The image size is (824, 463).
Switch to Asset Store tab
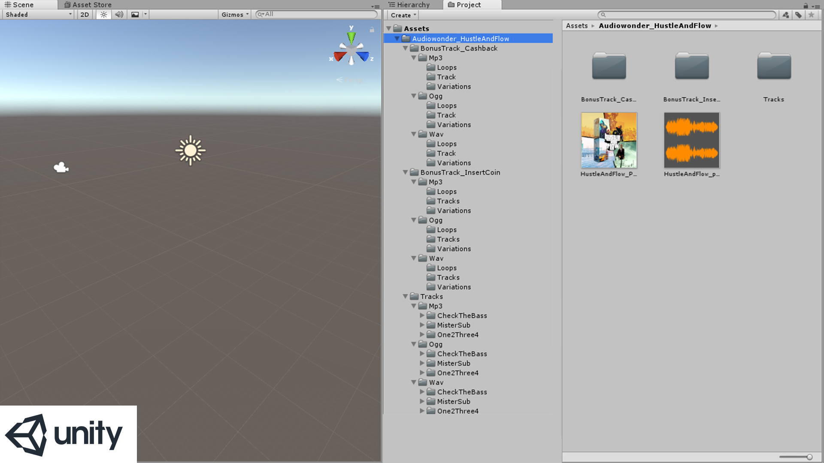[x=88, y=5]
